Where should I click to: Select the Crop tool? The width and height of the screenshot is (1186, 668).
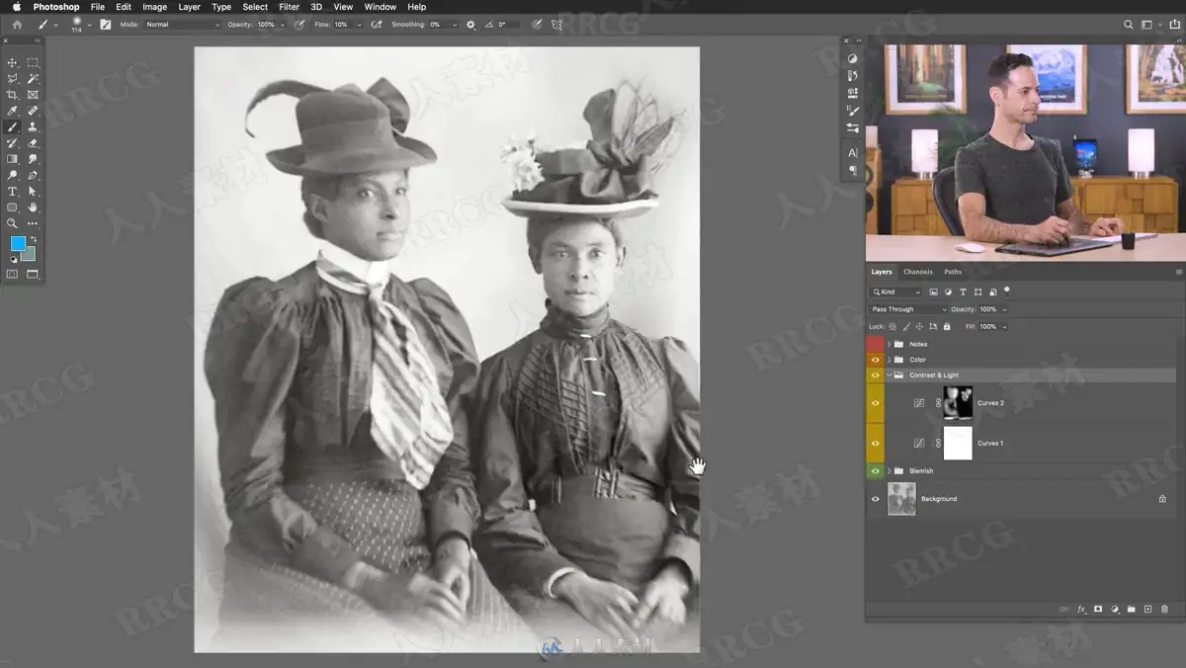coord(13,95)
